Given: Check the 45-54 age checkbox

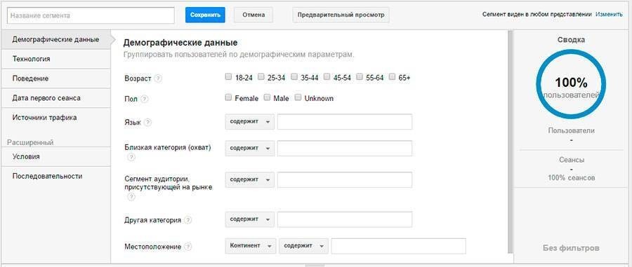Looking at the screenshot, I should coord(327,77).
